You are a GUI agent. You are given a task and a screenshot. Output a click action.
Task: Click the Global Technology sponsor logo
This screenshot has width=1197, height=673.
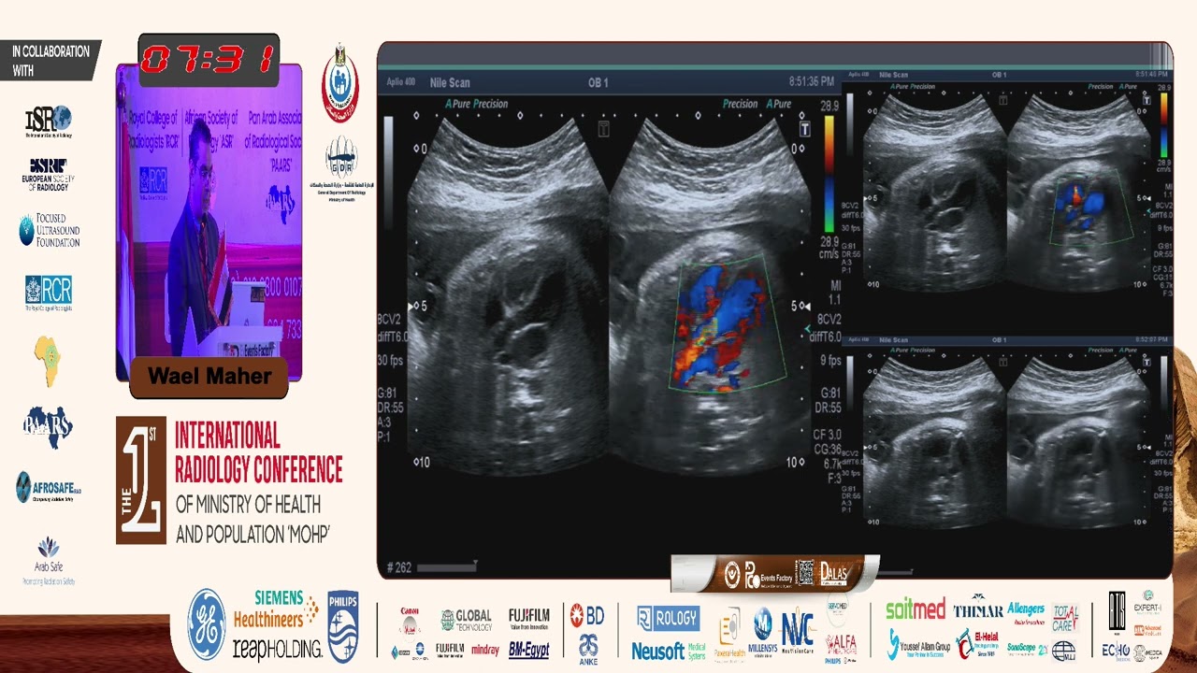click(x=466, y=619)
